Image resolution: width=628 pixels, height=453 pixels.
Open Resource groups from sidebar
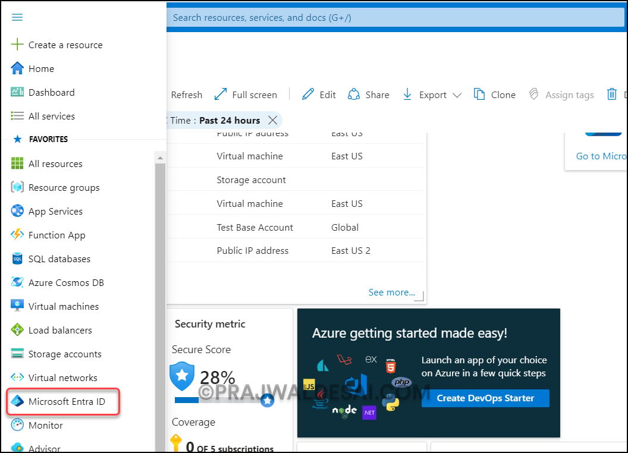click(64, 188)
